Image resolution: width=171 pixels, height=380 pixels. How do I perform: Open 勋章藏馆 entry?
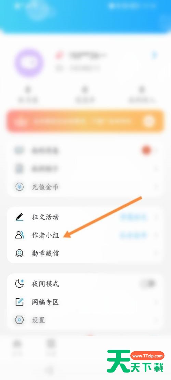pyautogui.click(x=85, y=253)
